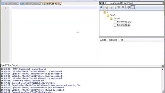Click the output scrollbar thumb
Viewport: 165px width, 93px height.
tap(162, 91)
